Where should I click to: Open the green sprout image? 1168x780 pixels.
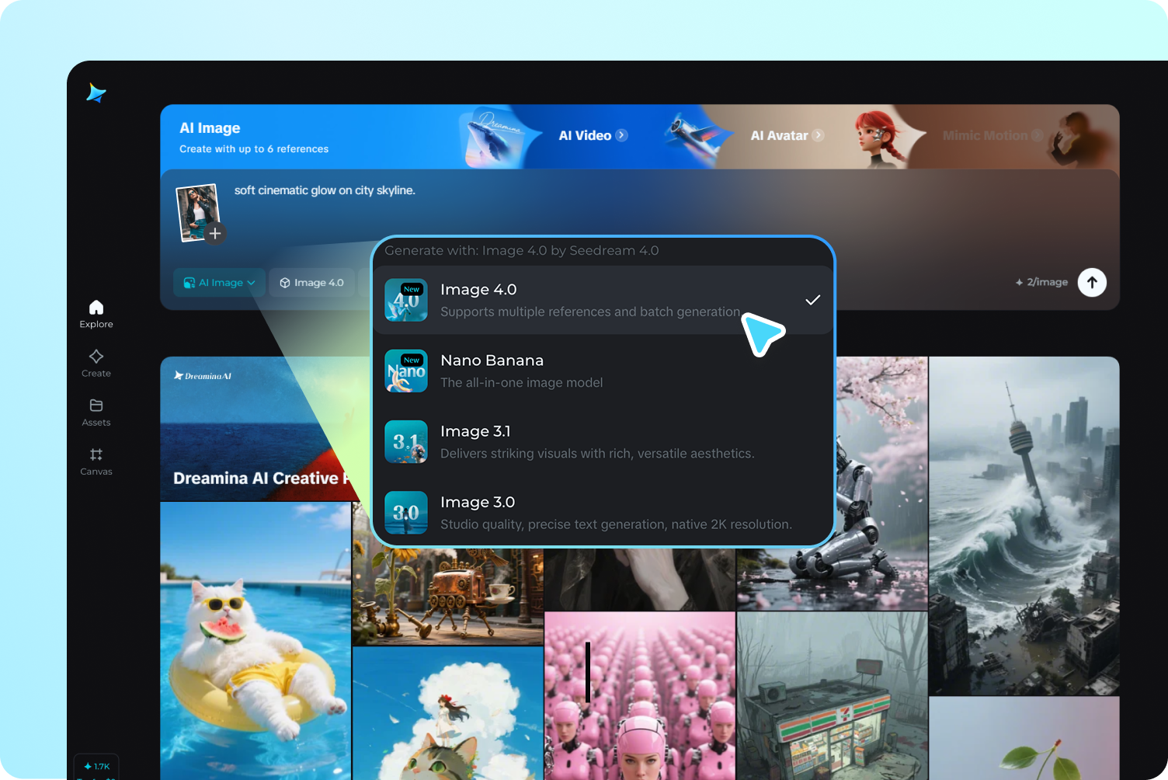click(x=1024, y=738)
